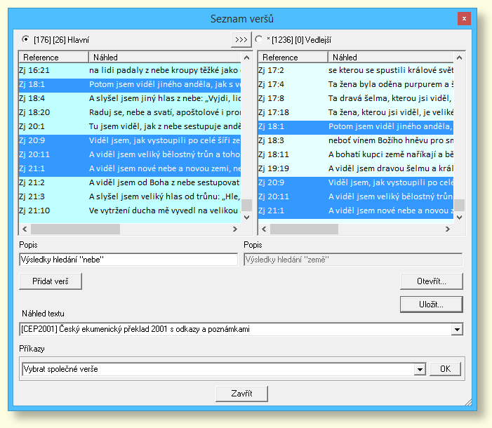Click the Uložit... button
This screenshot has width=492, height=428.
[x=431, y=305]
